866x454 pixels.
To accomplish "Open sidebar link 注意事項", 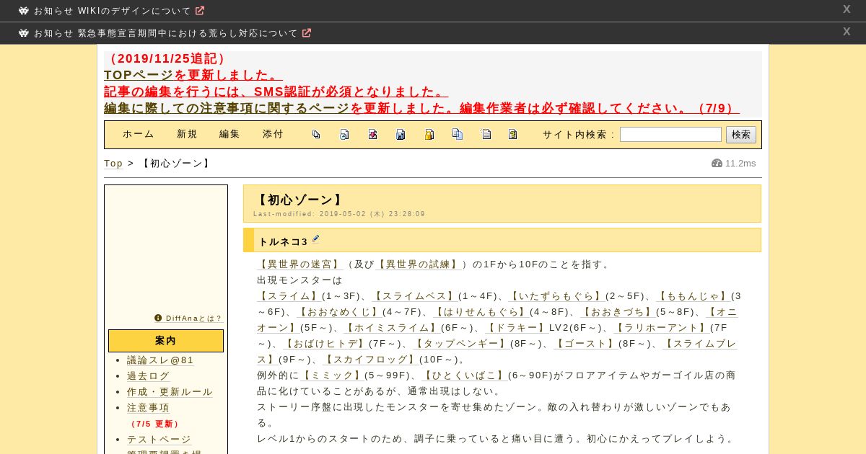I will (149, 408).
